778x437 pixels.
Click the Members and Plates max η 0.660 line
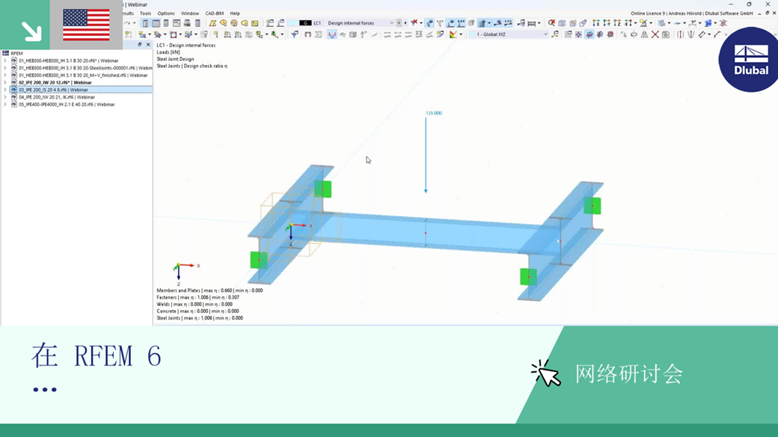point(210,291)
